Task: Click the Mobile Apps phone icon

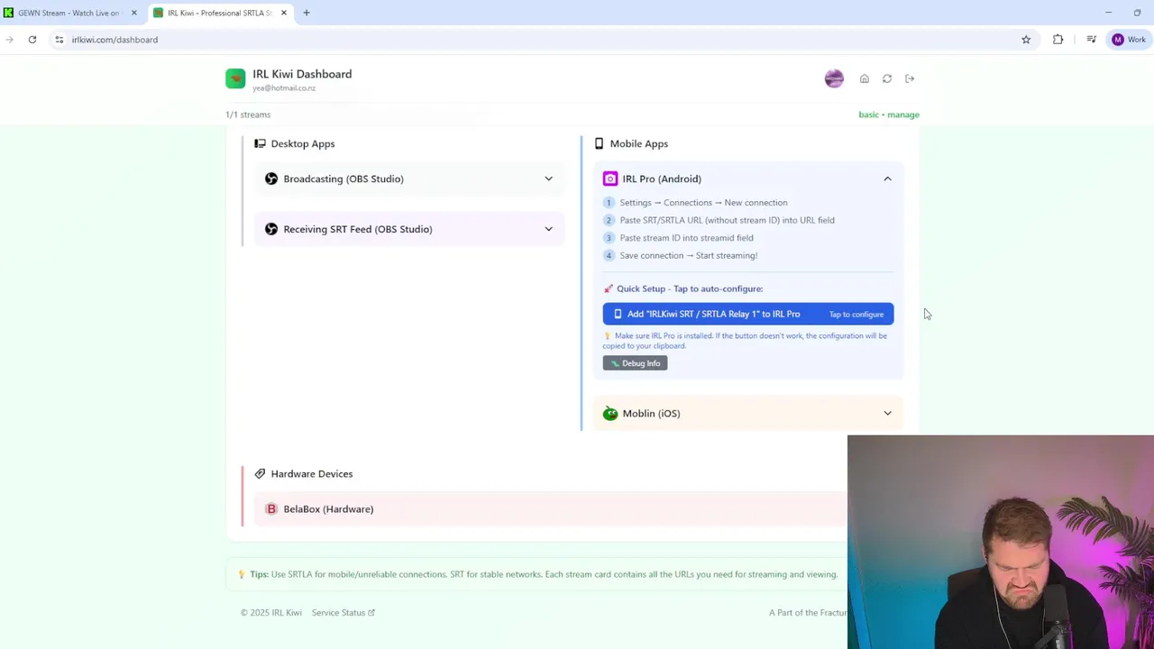Action: click(x=599, y=143)
